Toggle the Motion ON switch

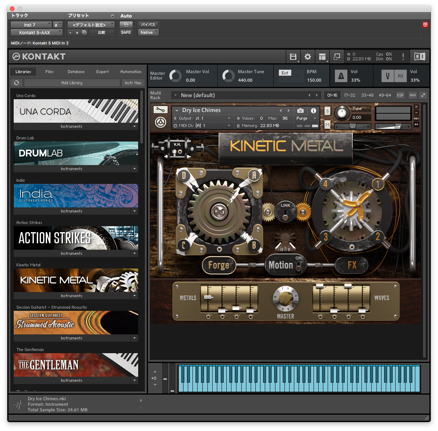point(299,267)
